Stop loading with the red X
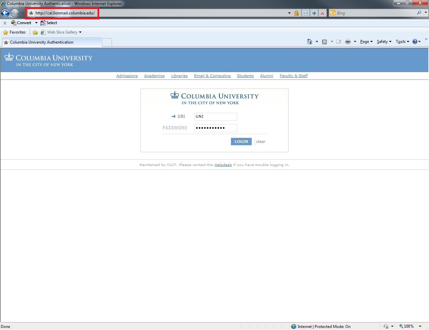The image size is (429, 330). (322, 13)
